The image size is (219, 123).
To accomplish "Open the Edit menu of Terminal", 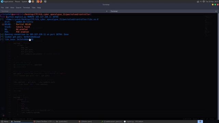I will point(7,8).
